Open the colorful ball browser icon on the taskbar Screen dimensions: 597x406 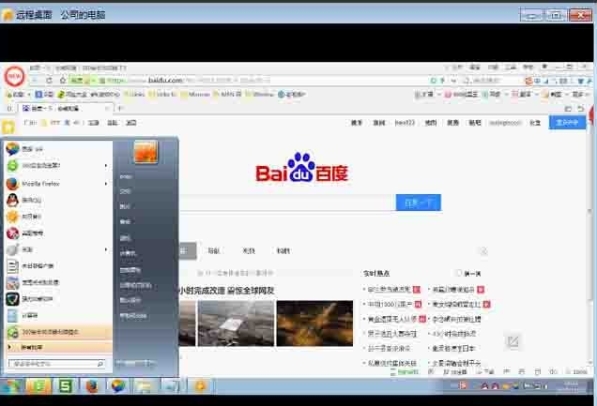118,386
